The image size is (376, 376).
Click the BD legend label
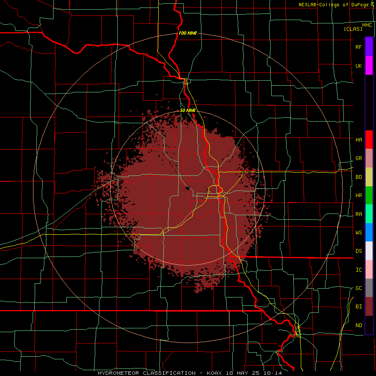358,177
